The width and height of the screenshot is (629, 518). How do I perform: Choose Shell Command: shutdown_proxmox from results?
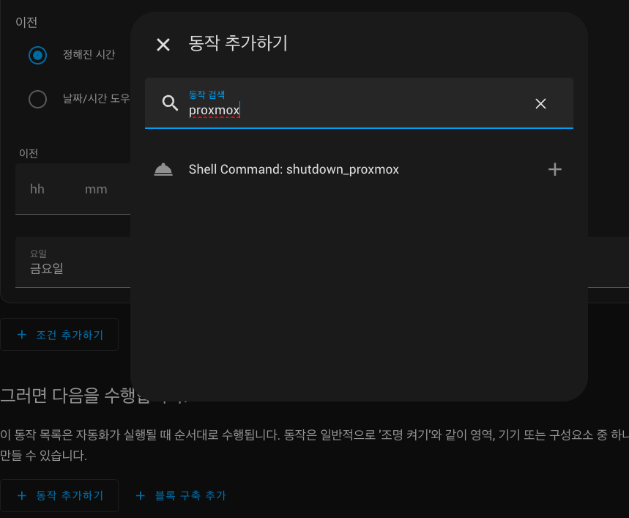294,169
